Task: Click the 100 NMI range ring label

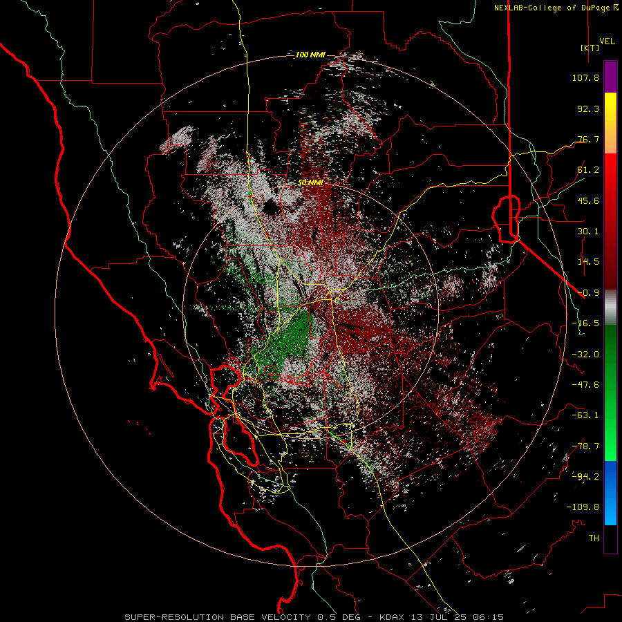Action: click(310, 55)
